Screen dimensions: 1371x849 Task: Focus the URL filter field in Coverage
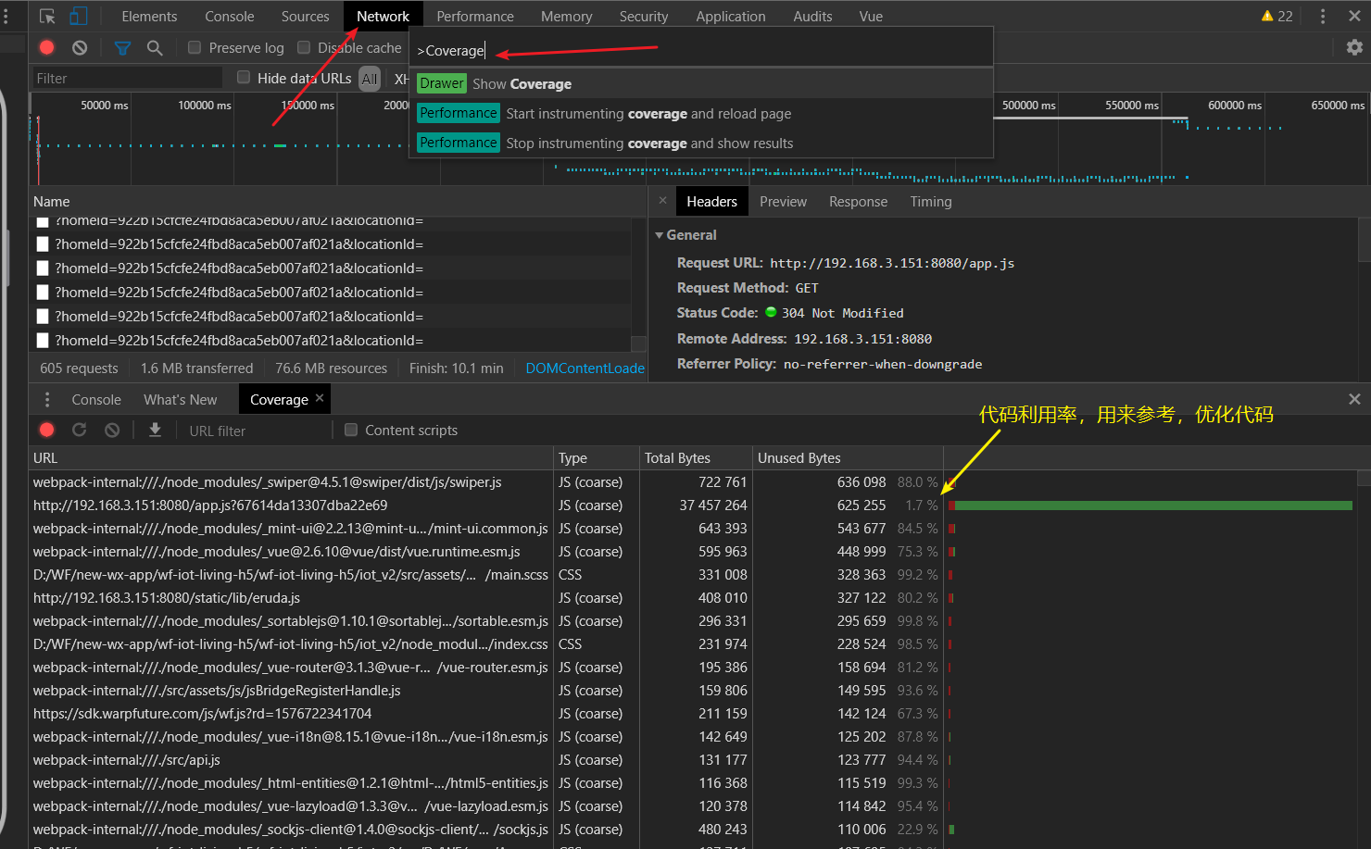258,431
